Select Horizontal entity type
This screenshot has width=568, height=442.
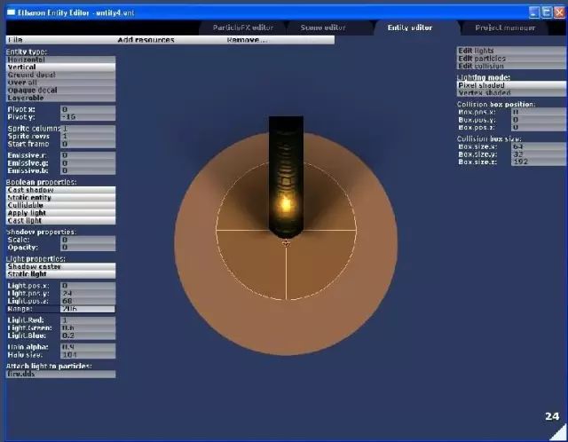61,59
